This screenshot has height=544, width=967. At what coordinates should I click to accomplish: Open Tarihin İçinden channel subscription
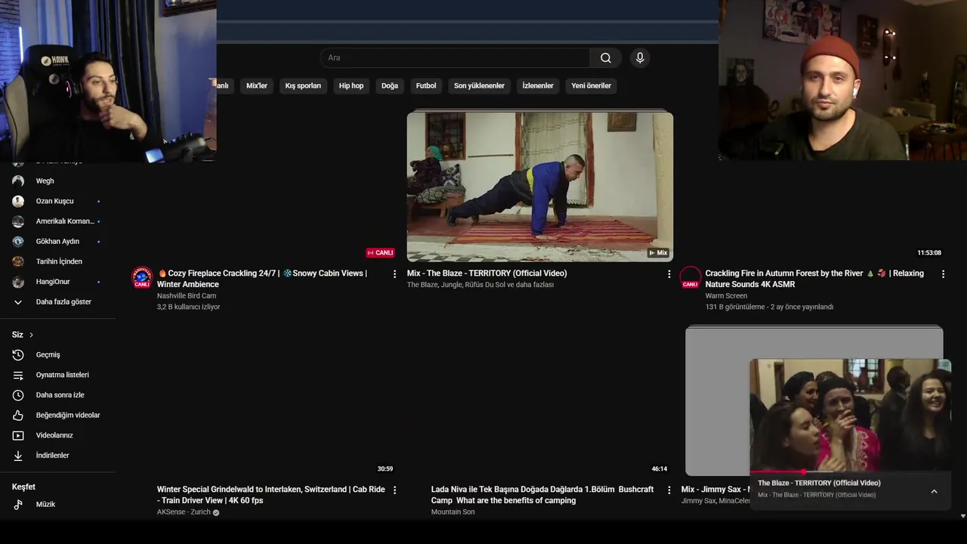(59, 261)
